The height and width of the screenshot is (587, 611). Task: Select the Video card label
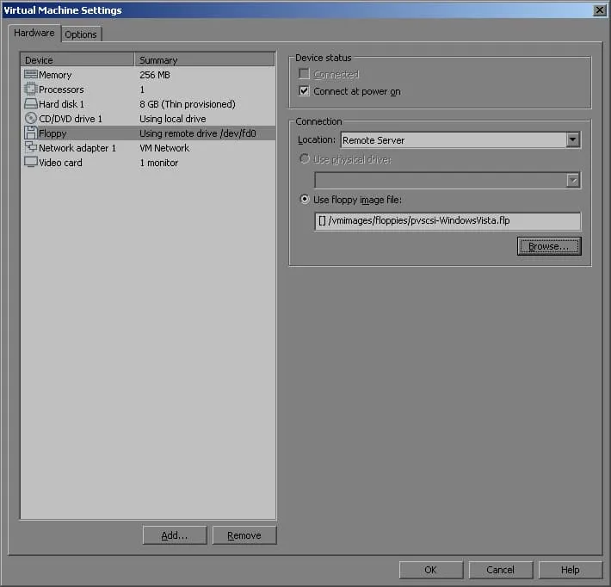[x=60, y=163]
